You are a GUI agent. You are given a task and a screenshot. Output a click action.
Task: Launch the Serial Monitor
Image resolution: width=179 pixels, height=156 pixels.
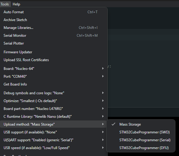click(x=54, y=36)
